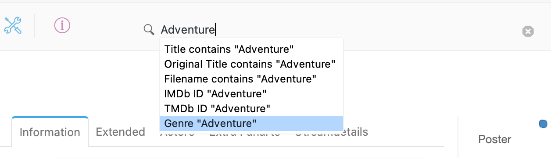Open the partially hidden Actors tab

click(177, 133)
